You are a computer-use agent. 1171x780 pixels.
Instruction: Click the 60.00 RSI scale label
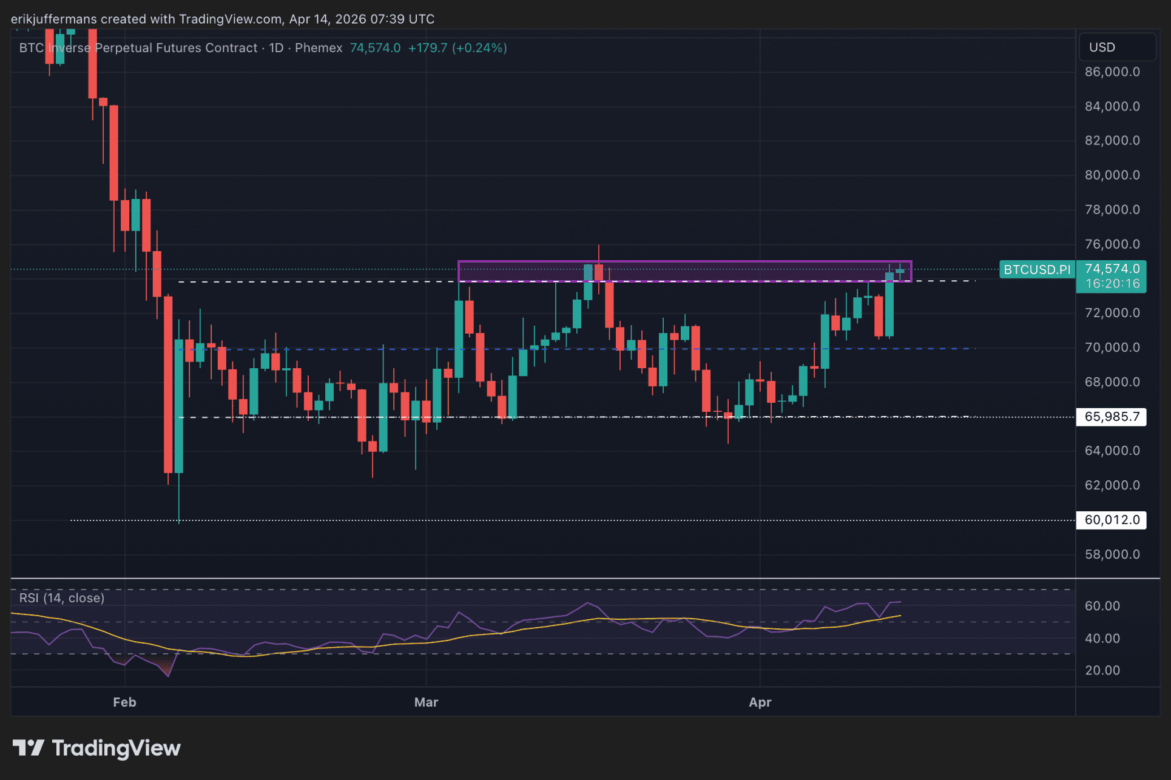point(1102,606)
